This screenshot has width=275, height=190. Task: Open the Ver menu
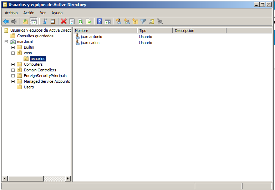43,13
